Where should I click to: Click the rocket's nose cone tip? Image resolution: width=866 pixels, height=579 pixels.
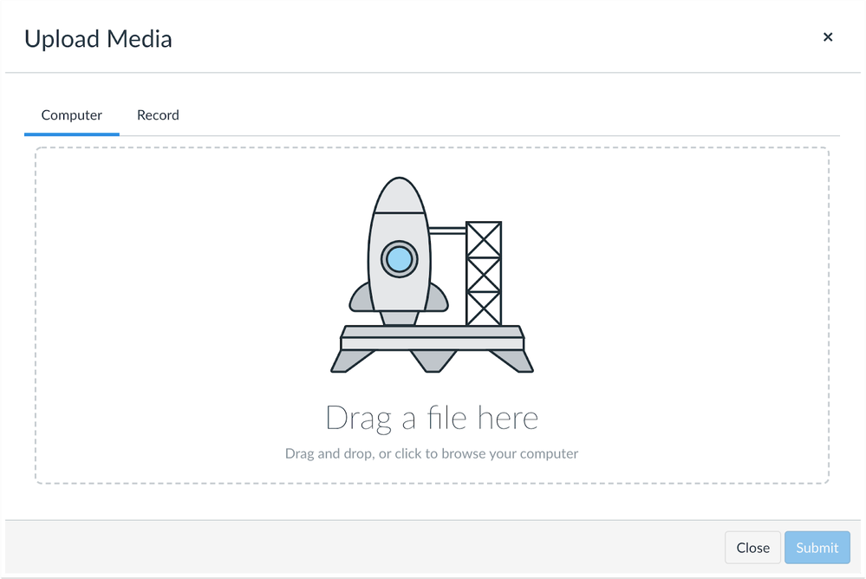(399, 185)
